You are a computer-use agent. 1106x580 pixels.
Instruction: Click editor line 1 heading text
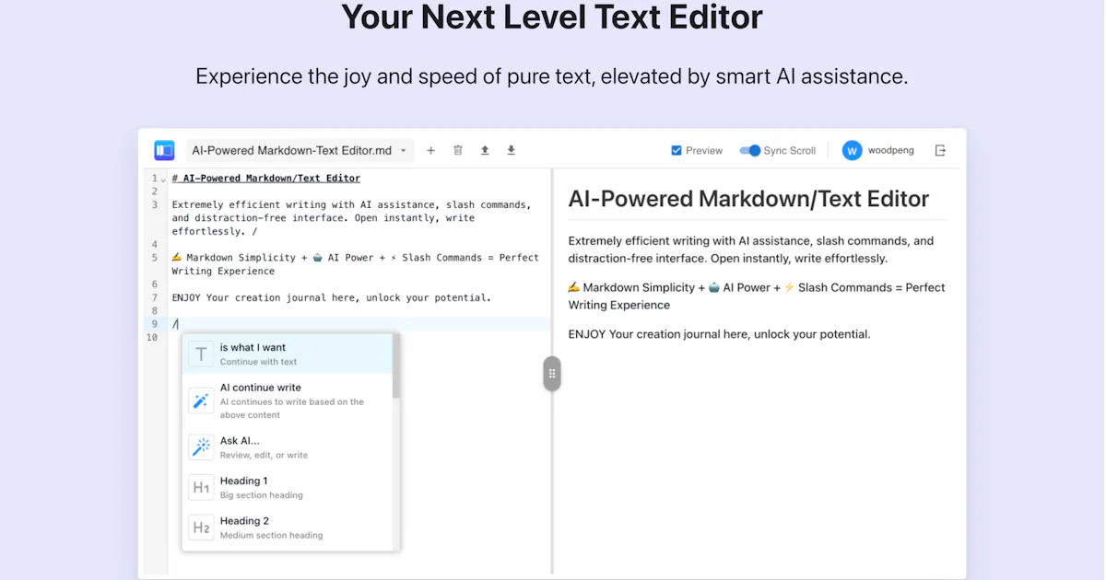coord(265,178)
